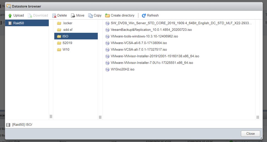Viewport: 267px width, 142px height.
Task: Click the datastore icon in path bar
Action: tap(8, 125)
